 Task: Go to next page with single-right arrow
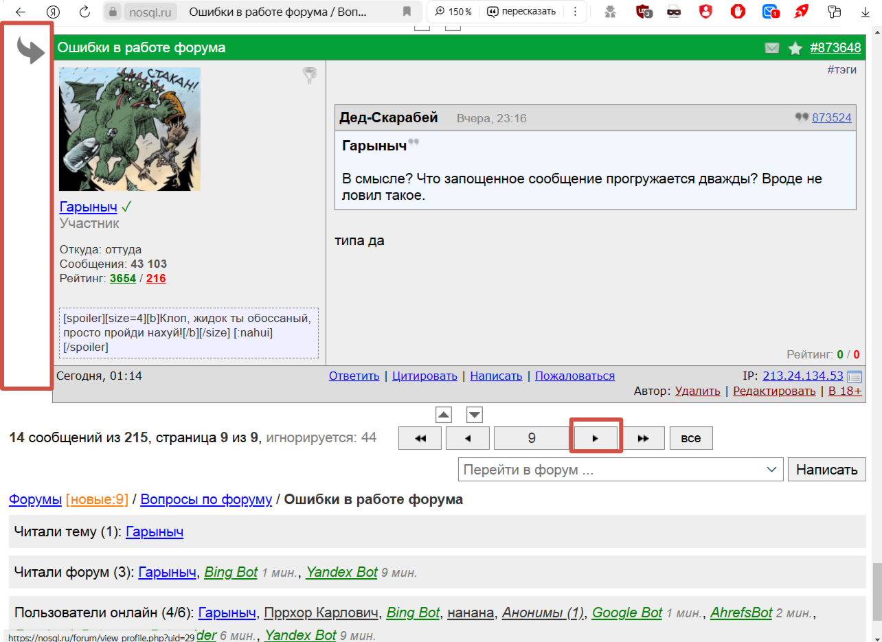(x=596, y=438)
